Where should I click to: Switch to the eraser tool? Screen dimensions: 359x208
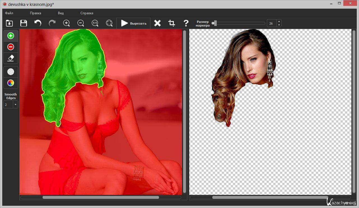pyautogui.click(x=11, y=58)
